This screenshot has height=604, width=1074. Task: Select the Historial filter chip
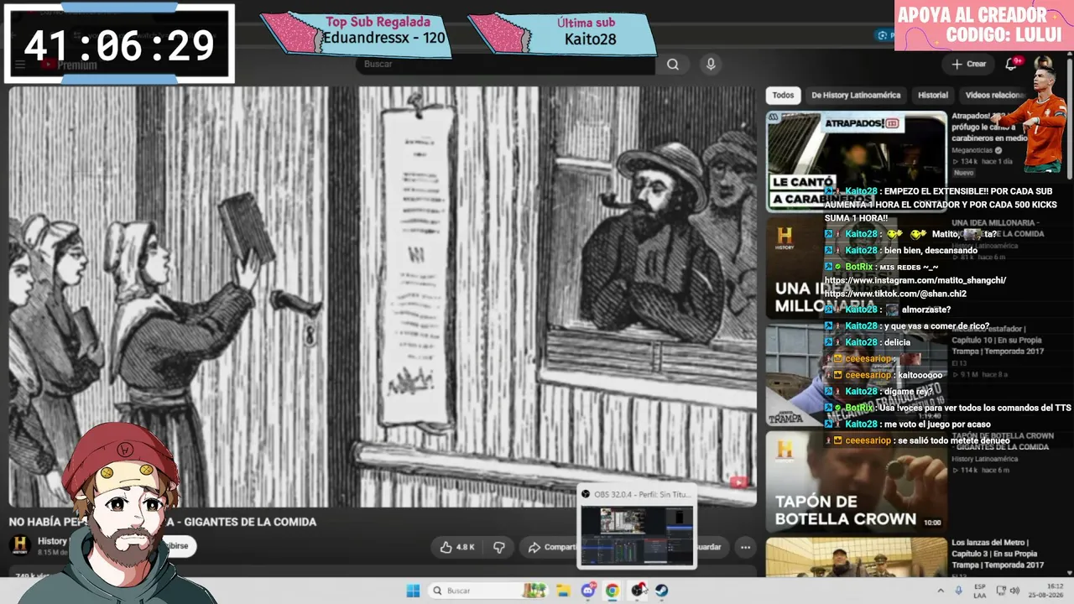(x=933, y=96)
